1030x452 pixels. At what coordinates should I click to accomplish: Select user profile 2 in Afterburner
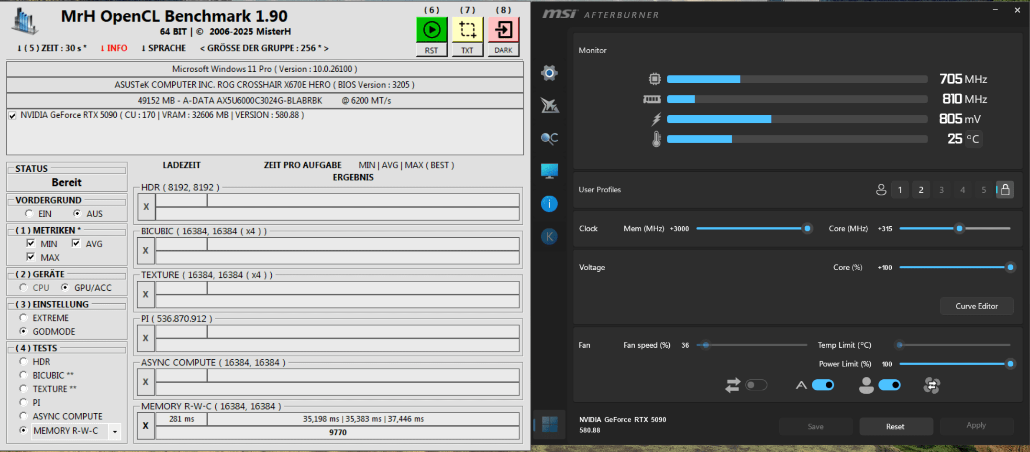coord(921,190)
